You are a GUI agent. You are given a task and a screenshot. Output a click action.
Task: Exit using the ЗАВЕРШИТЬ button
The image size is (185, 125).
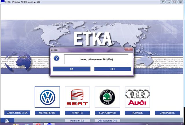(167, 113)
